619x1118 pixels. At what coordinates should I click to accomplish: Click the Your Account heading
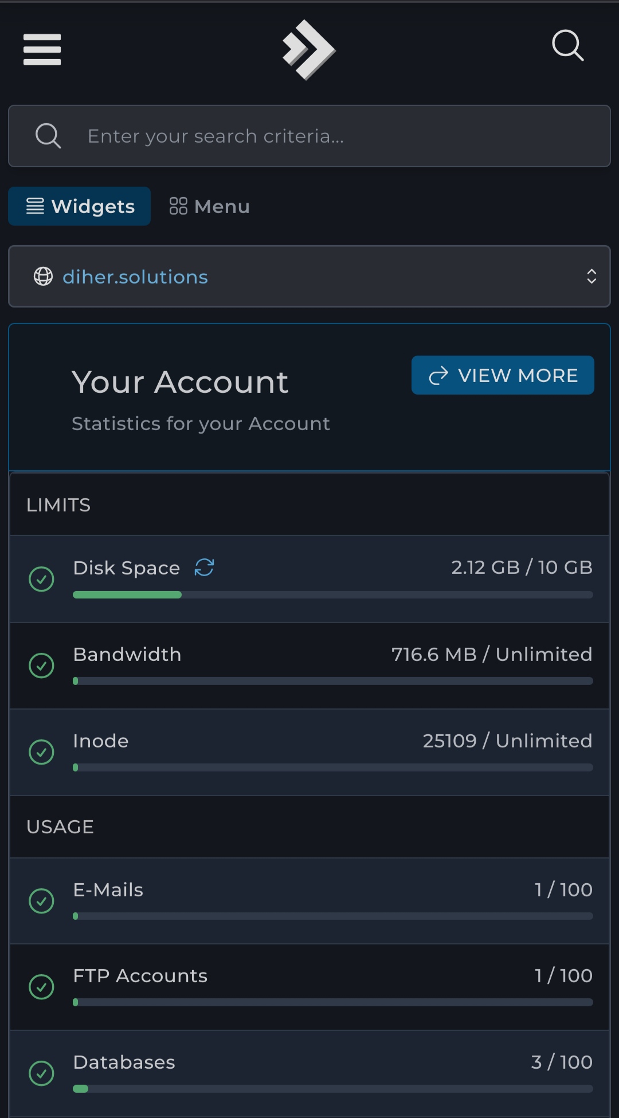point(180,382)
